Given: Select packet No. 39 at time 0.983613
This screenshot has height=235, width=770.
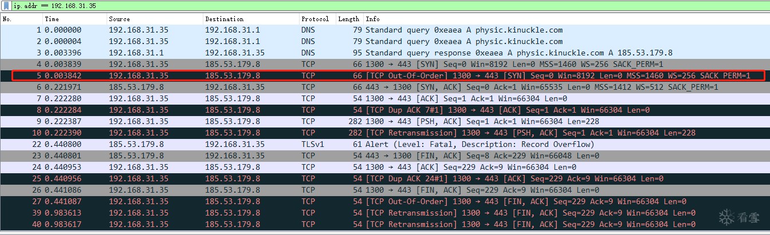Looking at the screenshot, I should (x=385, y=213).
